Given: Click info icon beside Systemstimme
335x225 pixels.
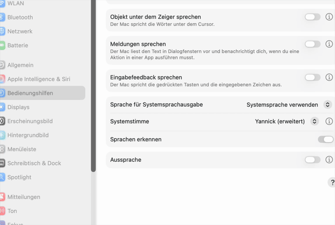Looking at the screenshot, I should [329, 121].
